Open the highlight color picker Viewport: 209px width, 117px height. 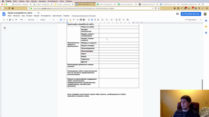73,20
